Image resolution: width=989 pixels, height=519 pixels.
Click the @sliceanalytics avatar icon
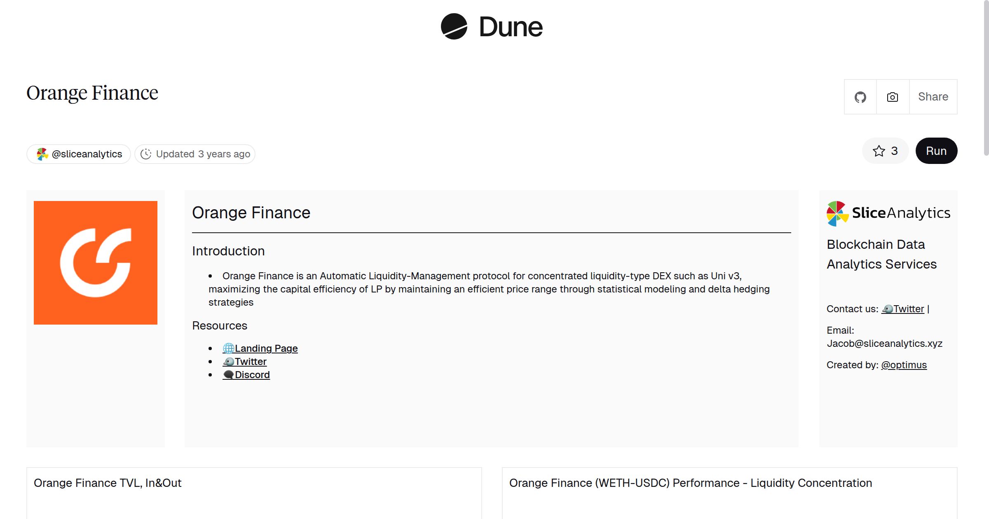click(42, 154)
